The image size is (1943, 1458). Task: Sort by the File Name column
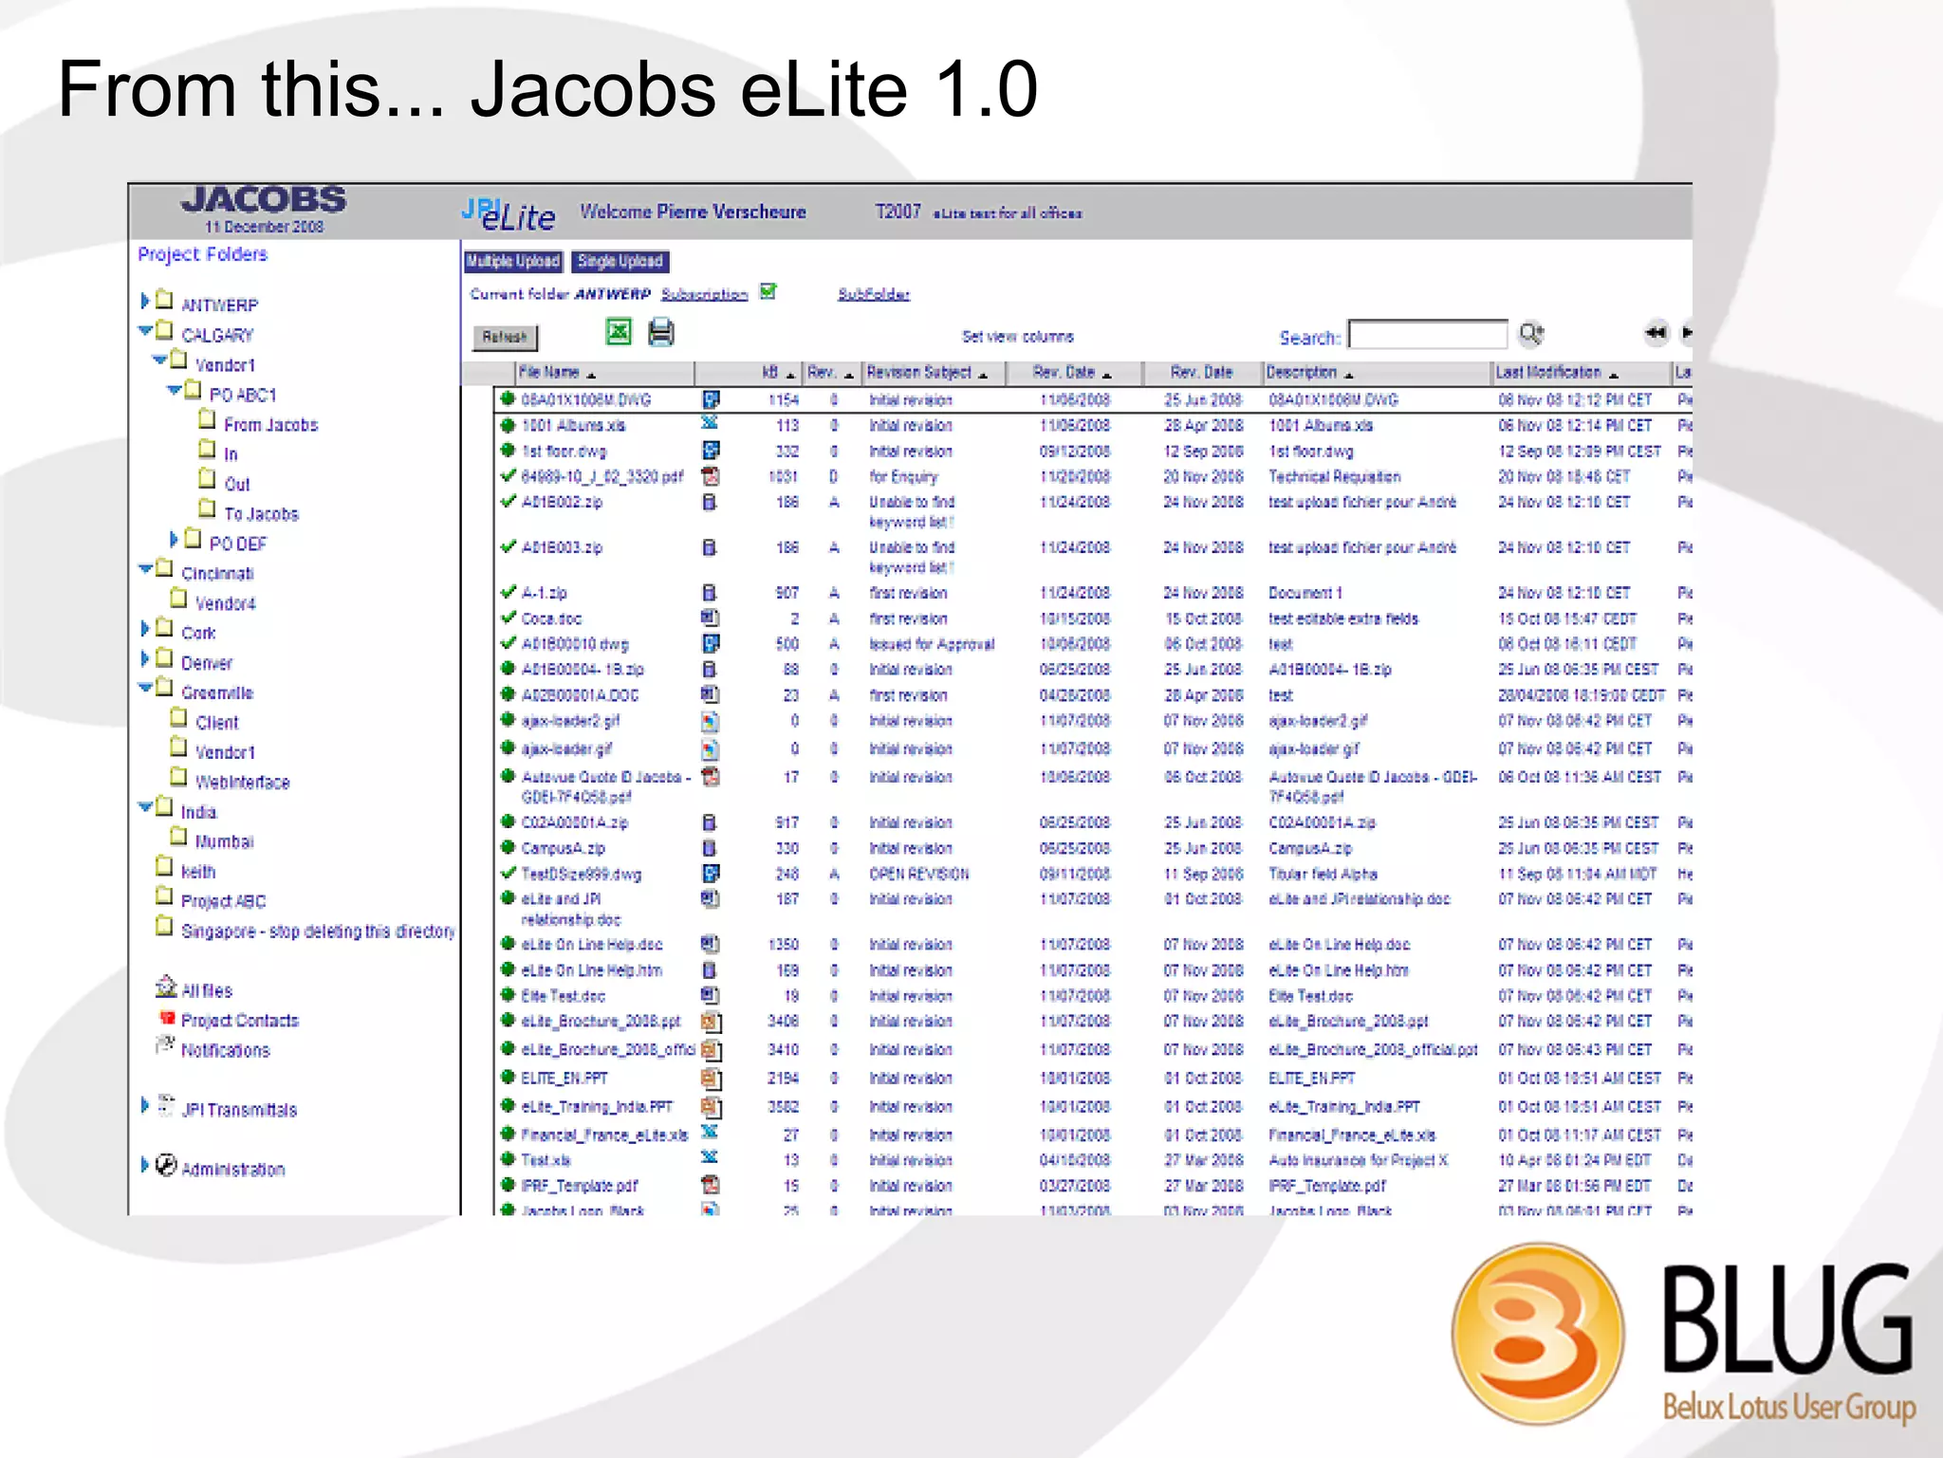click(605, 373)
